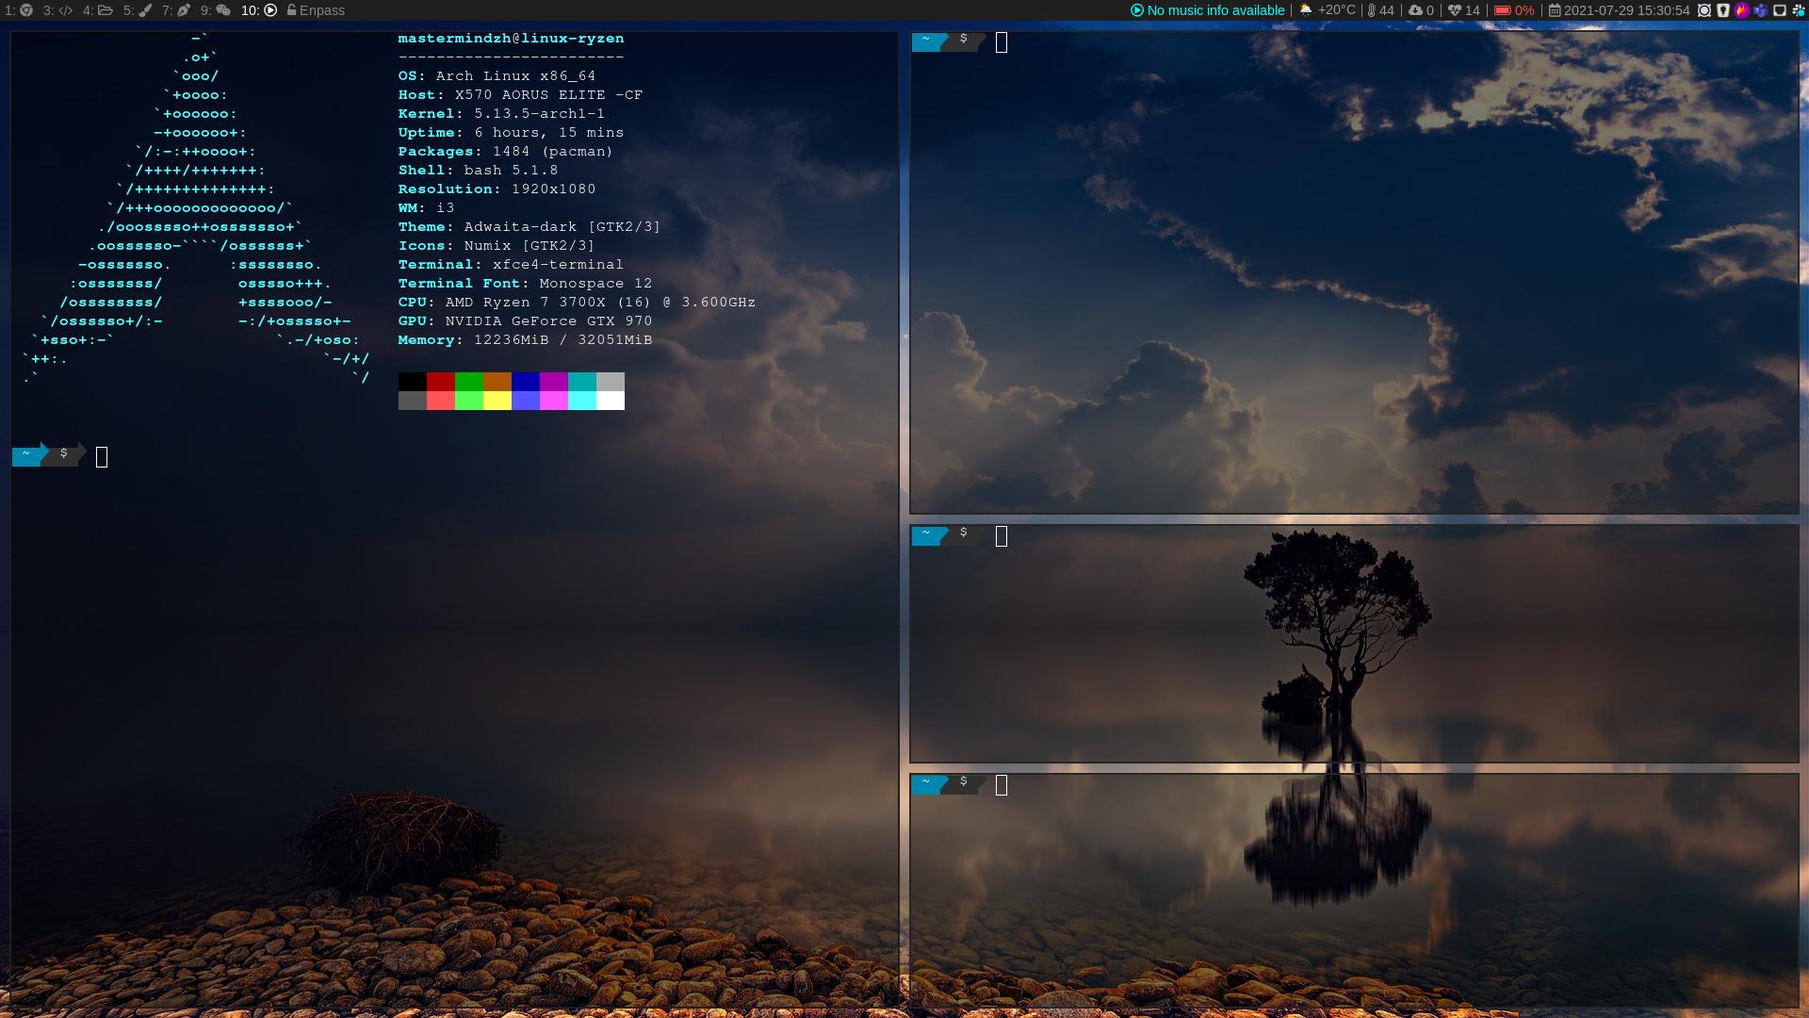Focus the bottom-right terminal prompt cursor
The width and height of the screenshot is (1809, 1018).
tap(1002, 785)
